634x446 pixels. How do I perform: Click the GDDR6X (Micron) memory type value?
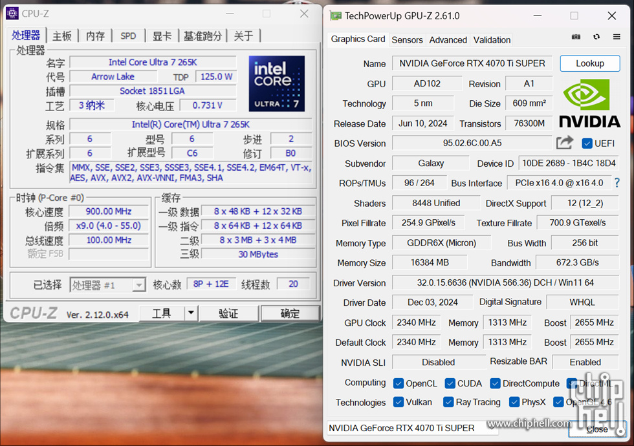click(441, 243)
